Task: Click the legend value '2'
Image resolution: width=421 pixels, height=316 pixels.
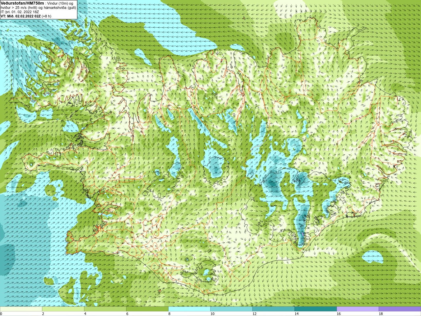Action: pos(43,314)
